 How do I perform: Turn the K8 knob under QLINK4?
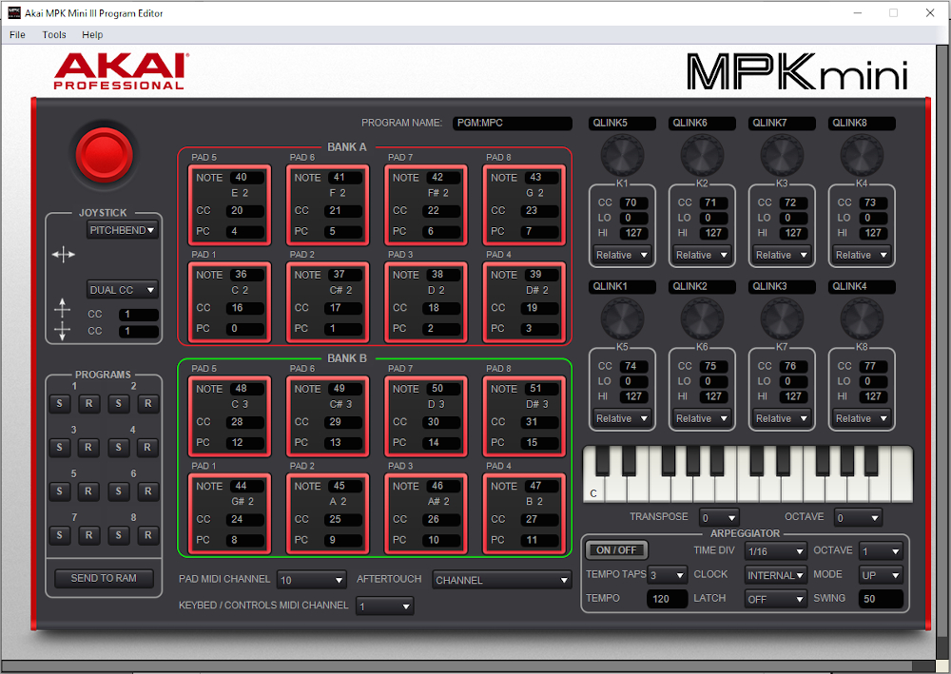(x=862, y=318)
